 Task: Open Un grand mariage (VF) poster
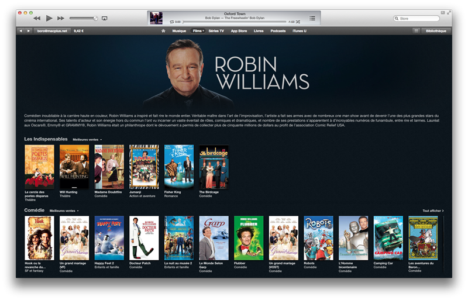coord(74,238)
